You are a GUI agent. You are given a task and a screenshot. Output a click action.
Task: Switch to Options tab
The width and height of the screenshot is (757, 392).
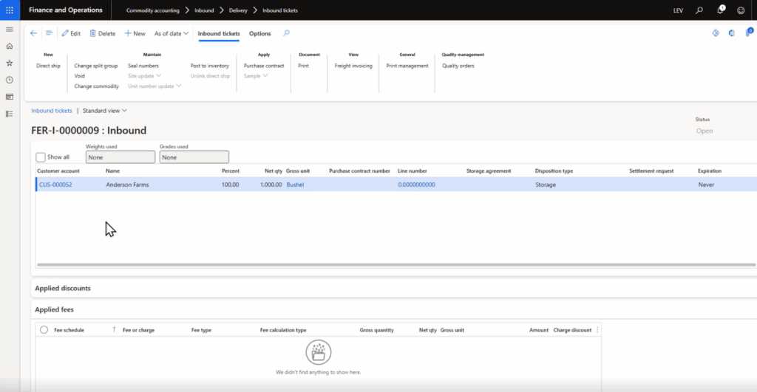[x=259, y=33]
